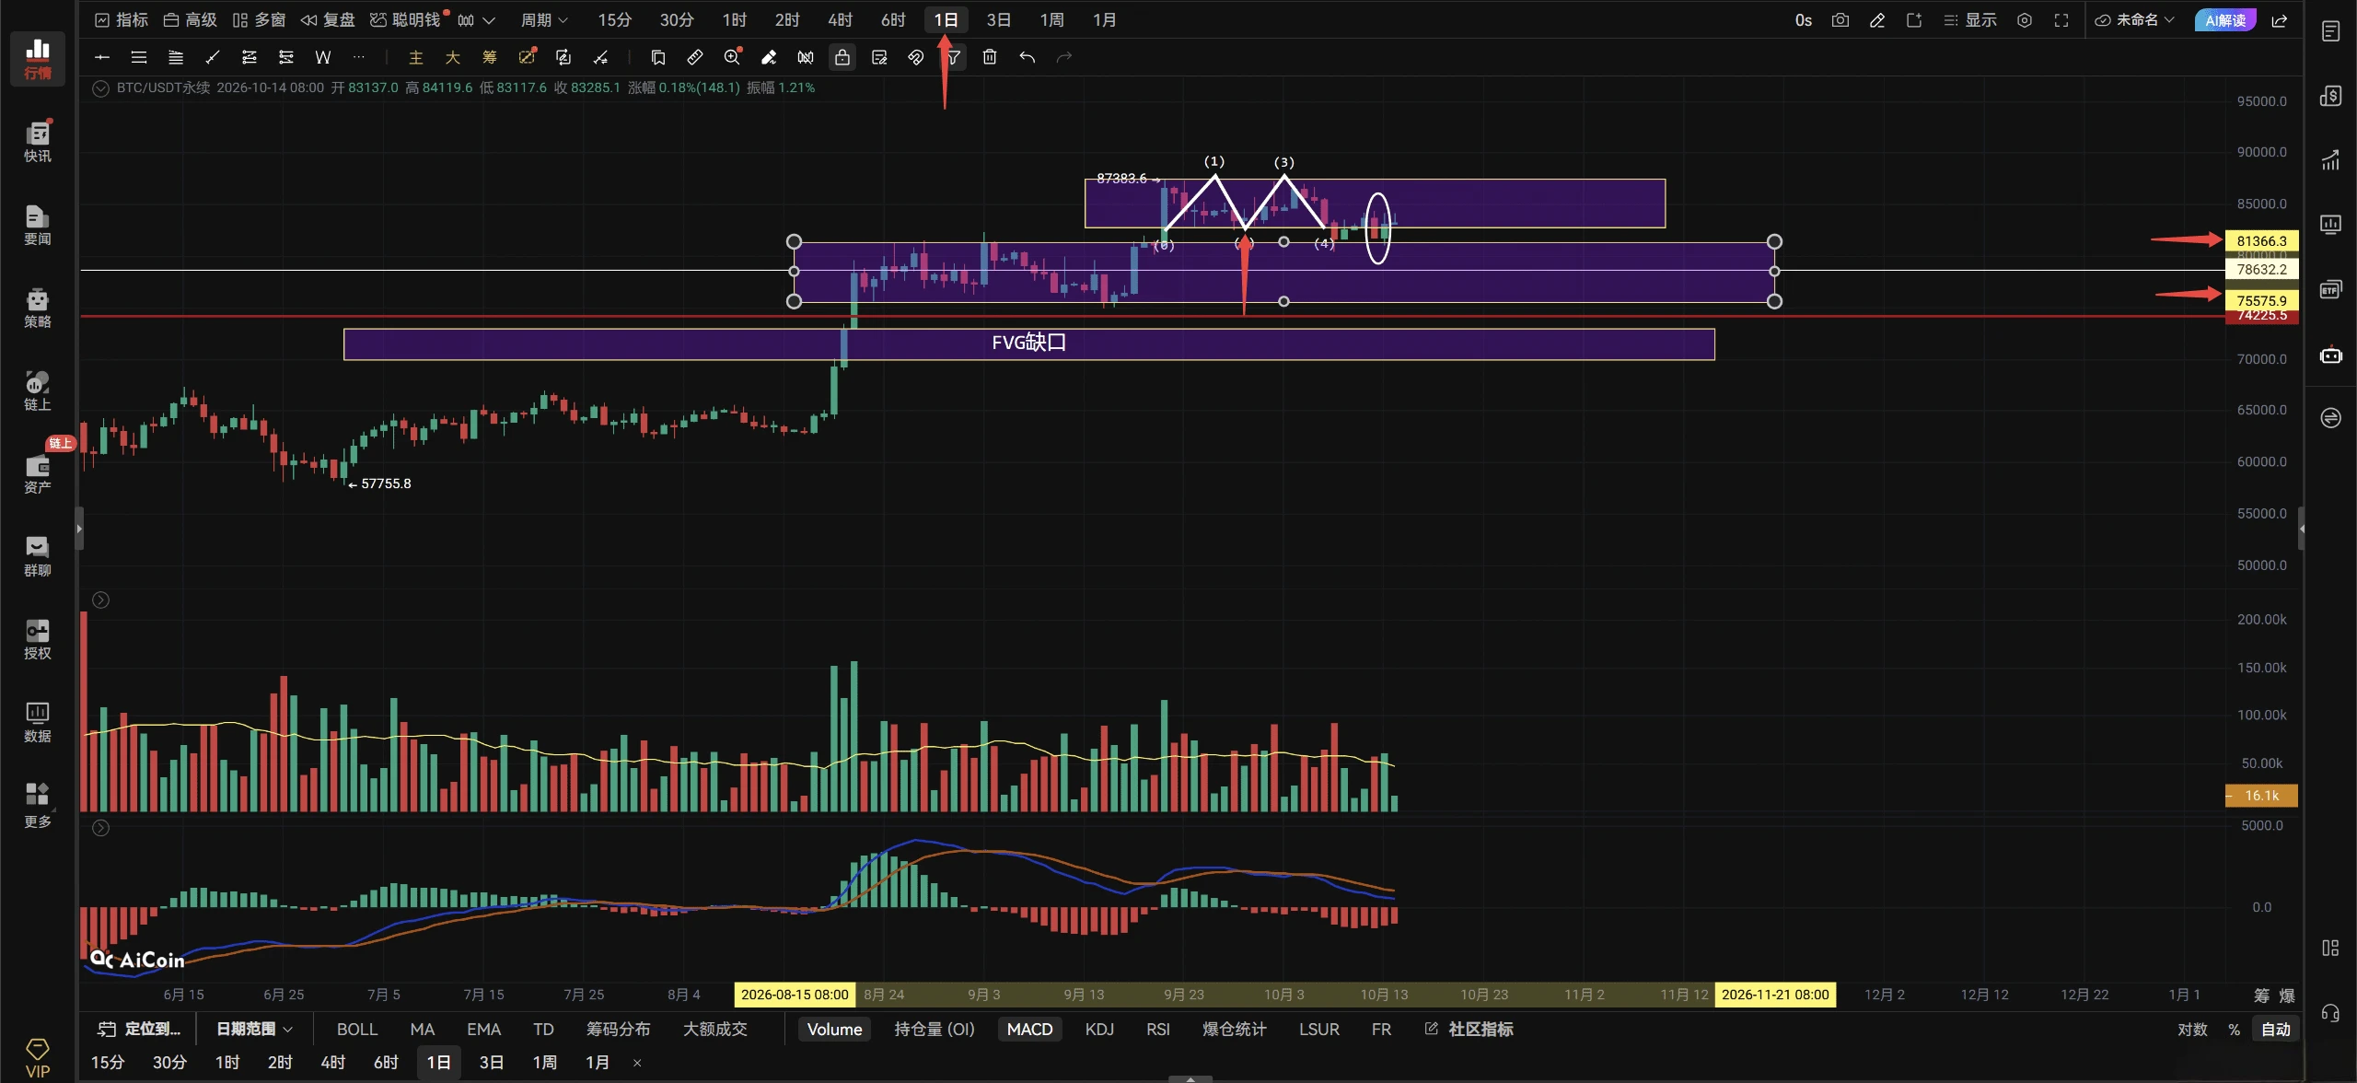Screen dimensions: 2357x1083
Task: Open the chart settings gear icon
Action: click(2025, 20)
